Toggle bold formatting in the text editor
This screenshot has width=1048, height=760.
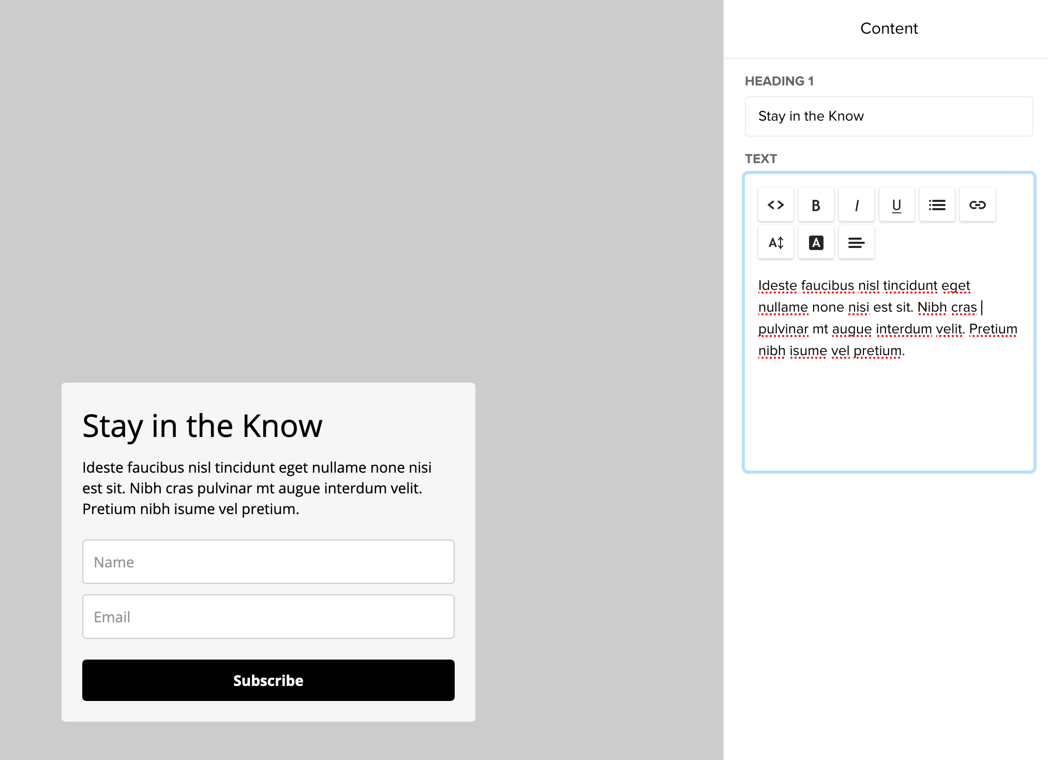click(816, 204)
